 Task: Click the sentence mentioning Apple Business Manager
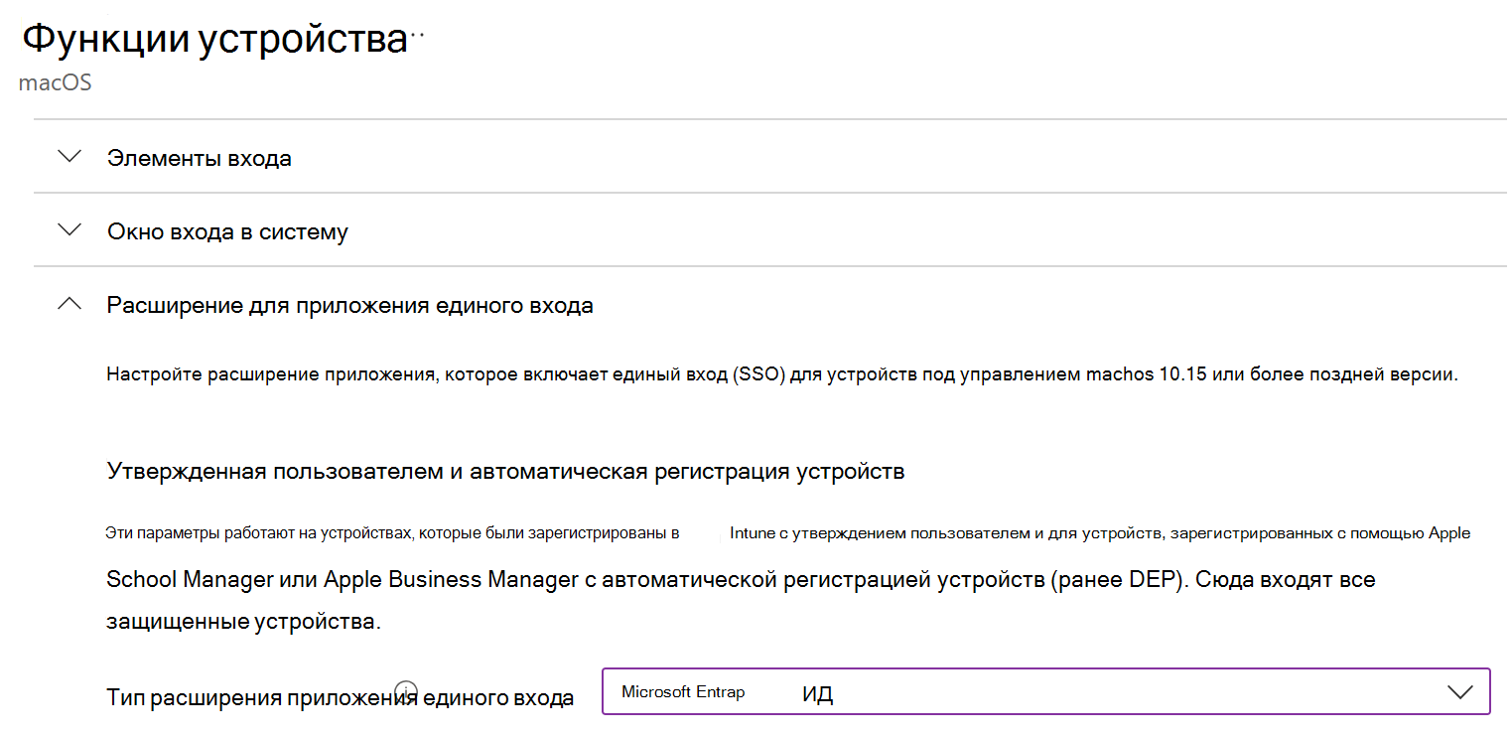(x=741, y=579)
